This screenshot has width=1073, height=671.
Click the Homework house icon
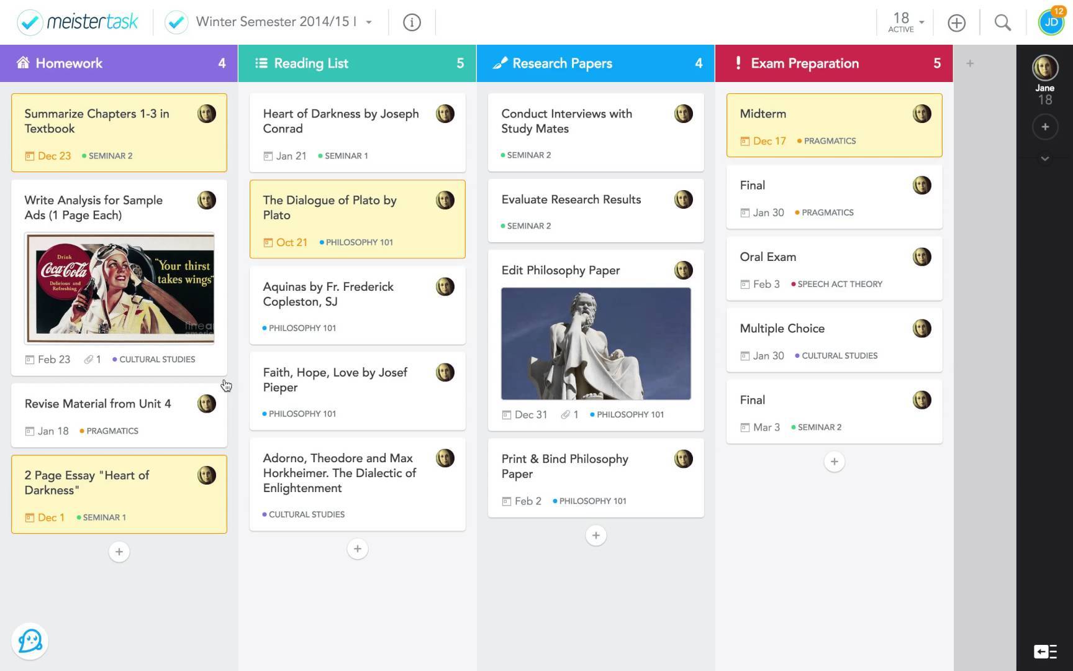click(23, 63)
